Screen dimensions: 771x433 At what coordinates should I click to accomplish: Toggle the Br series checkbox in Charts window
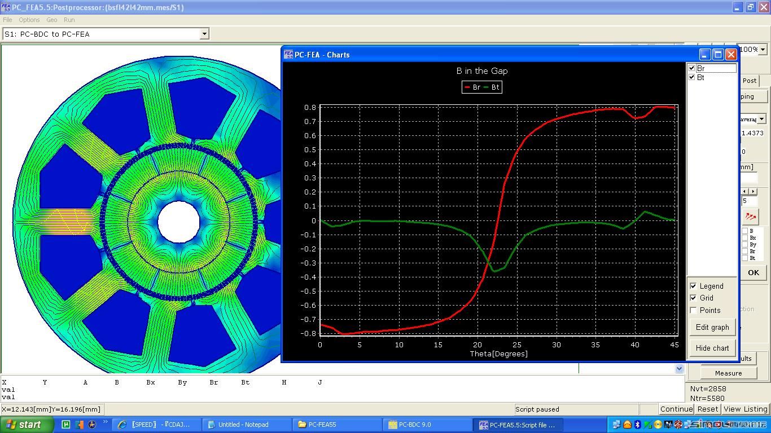point(692,68)
